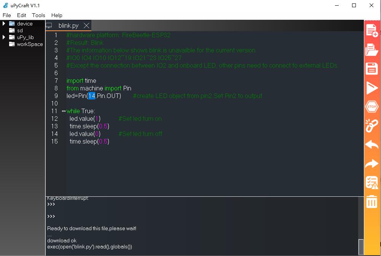The height and width of the screenshot is (256, 381).
Task: Click the exec(open('blink.py') console line
Action: tap(90, 247)
